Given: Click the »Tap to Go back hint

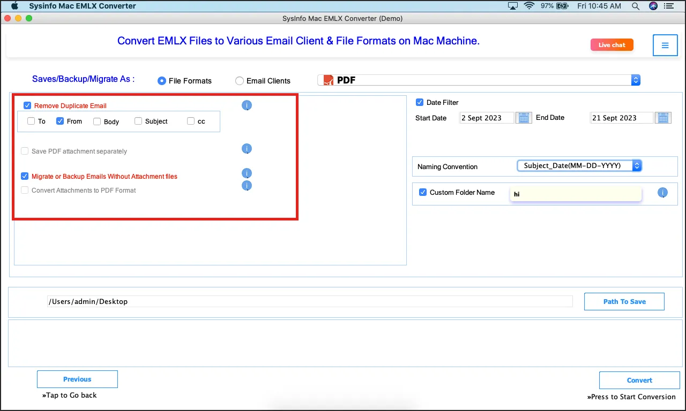Looking at the screenshot, I should click(70, 395).
